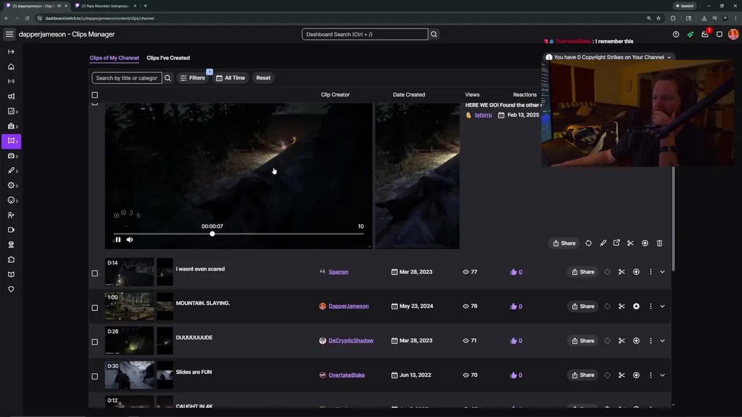Click scissors icon for I wasnt even scared
This screenshot has width=742, height=417.
pos(621,272)
